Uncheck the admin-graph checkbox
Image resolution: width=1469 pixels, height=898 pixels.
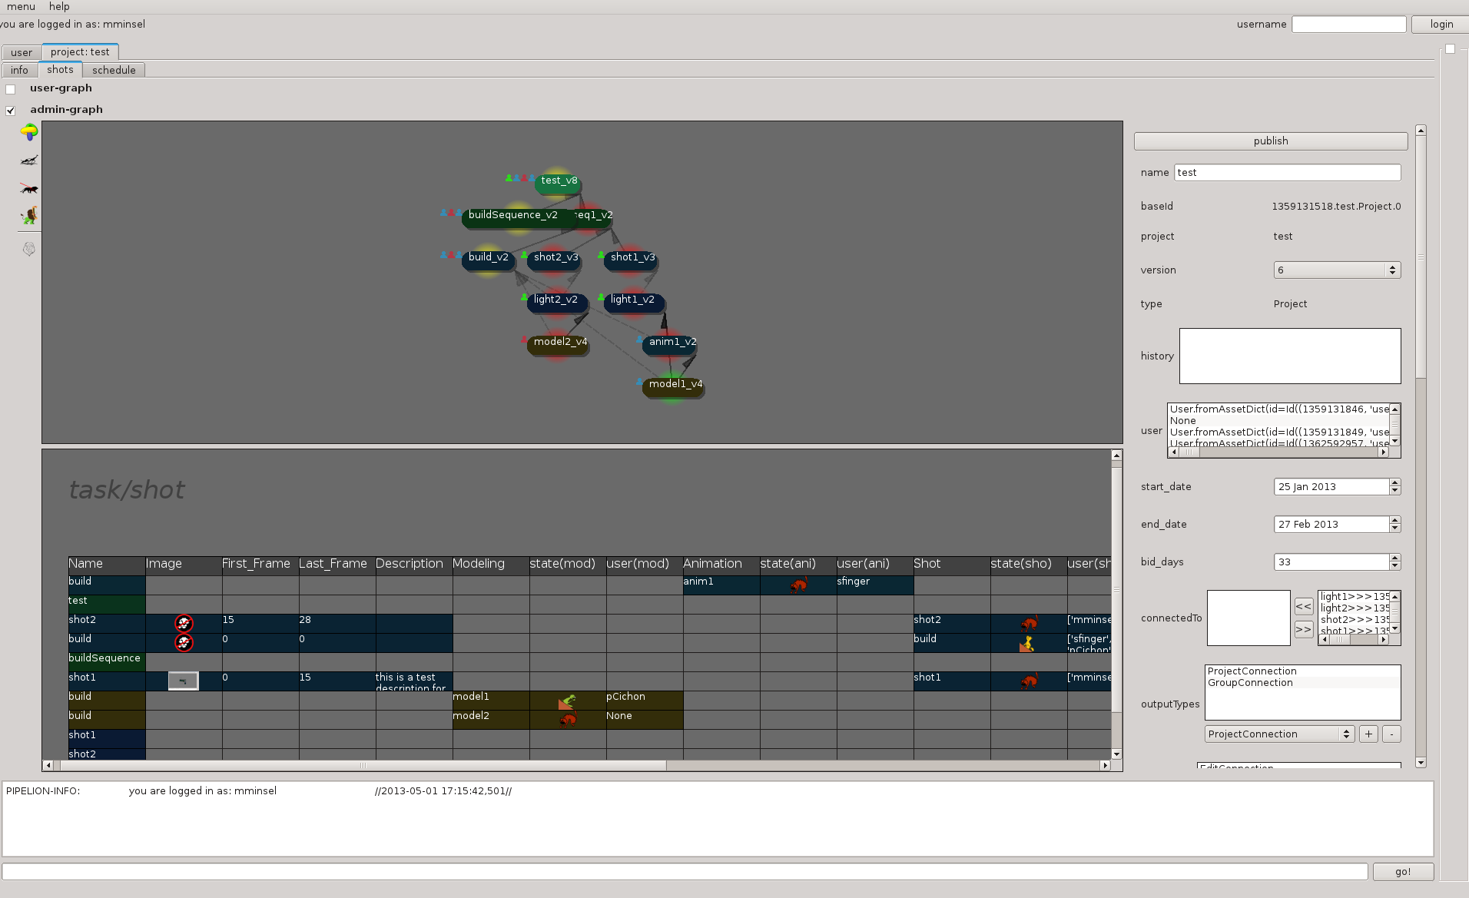pyautogui.click(x=11, y=111)
